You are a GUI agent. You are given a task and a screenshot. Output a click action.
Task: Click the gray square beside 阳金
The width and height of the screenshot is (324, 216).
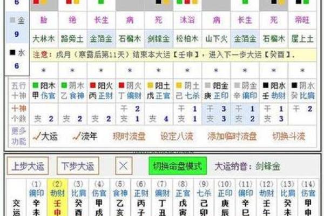pyautogui.click(x=208, y=85)
